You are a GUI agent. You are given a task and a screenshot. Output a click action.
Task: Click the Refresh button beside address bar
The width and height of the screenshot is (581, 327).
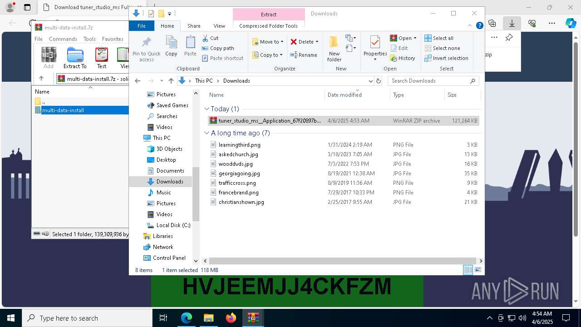coord(379,81)
